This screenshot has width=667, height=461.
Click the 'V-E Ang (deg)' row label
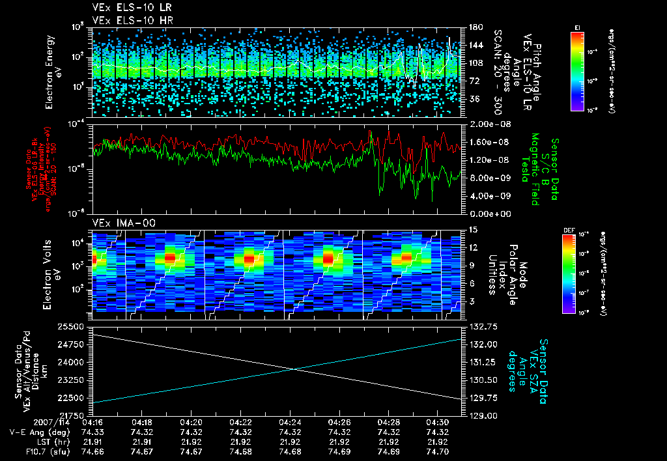point(40,432)
